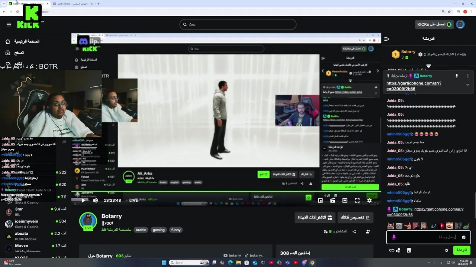Open user profile avatar in header
This screenshot has width=476, height=267.
pyautogui.click(x=460, y=24)
